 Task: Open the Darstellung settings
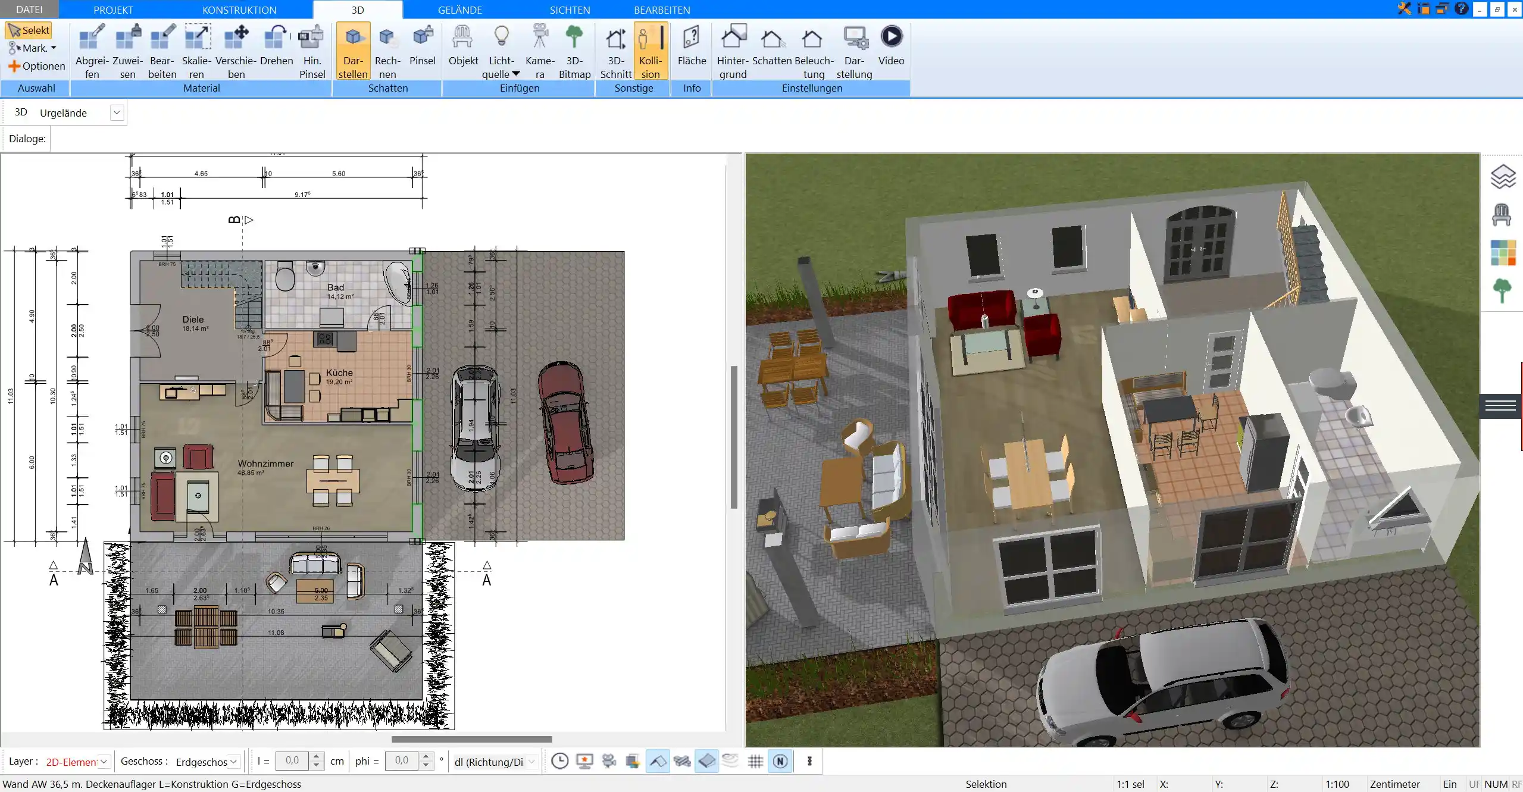click(854, 51)
